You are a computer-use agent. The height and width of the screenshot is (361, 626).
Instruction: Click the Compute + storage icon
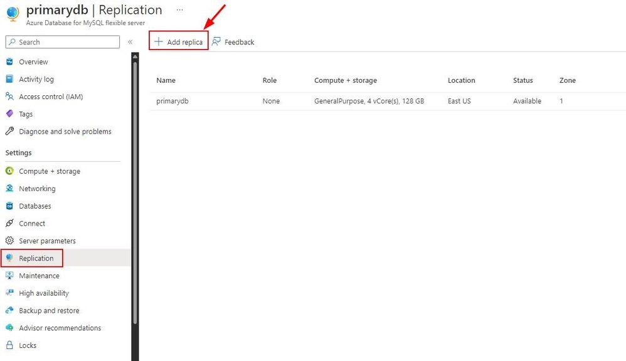[9, 170]
